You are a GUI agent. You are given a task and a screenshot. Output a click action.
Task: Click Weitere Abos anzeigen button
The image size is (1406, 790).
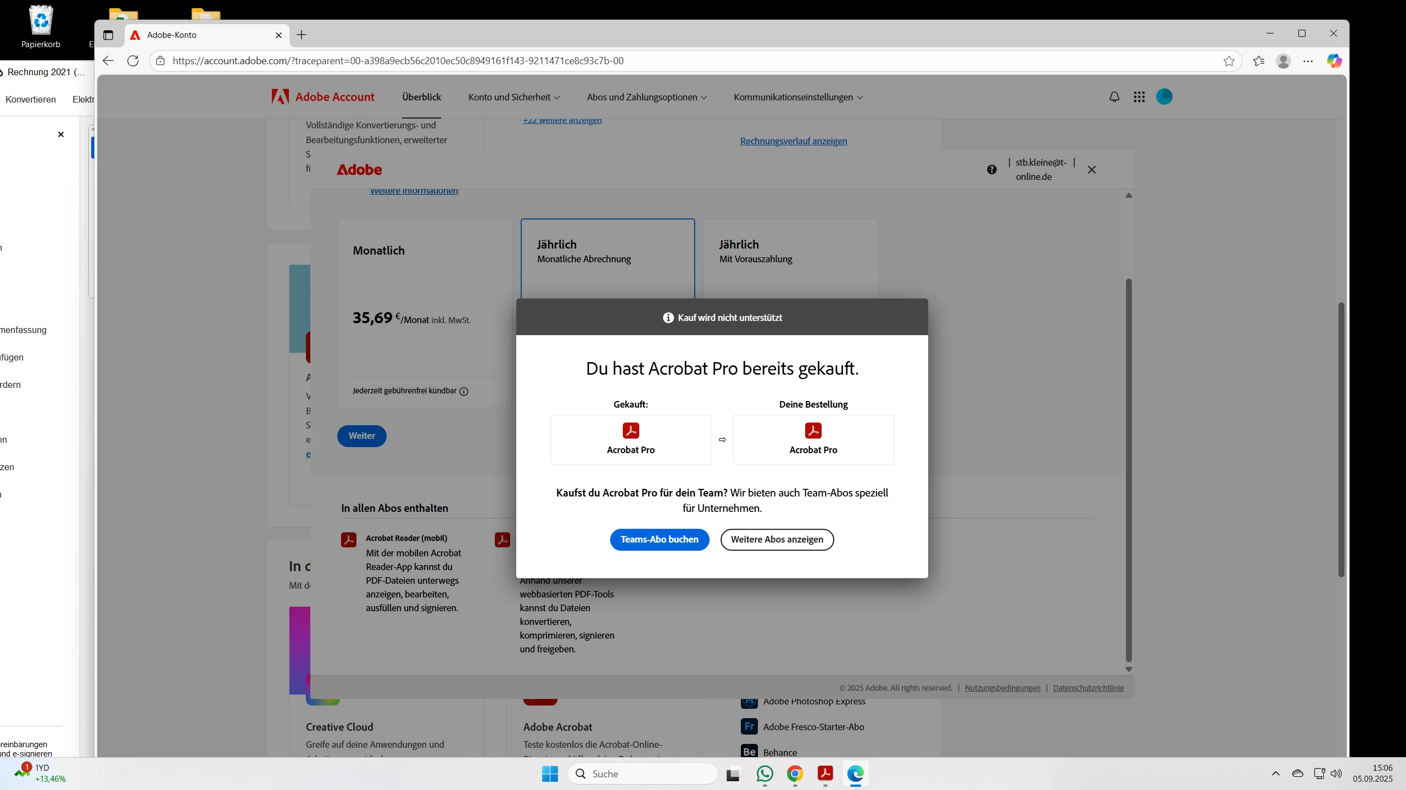(777, 539)
